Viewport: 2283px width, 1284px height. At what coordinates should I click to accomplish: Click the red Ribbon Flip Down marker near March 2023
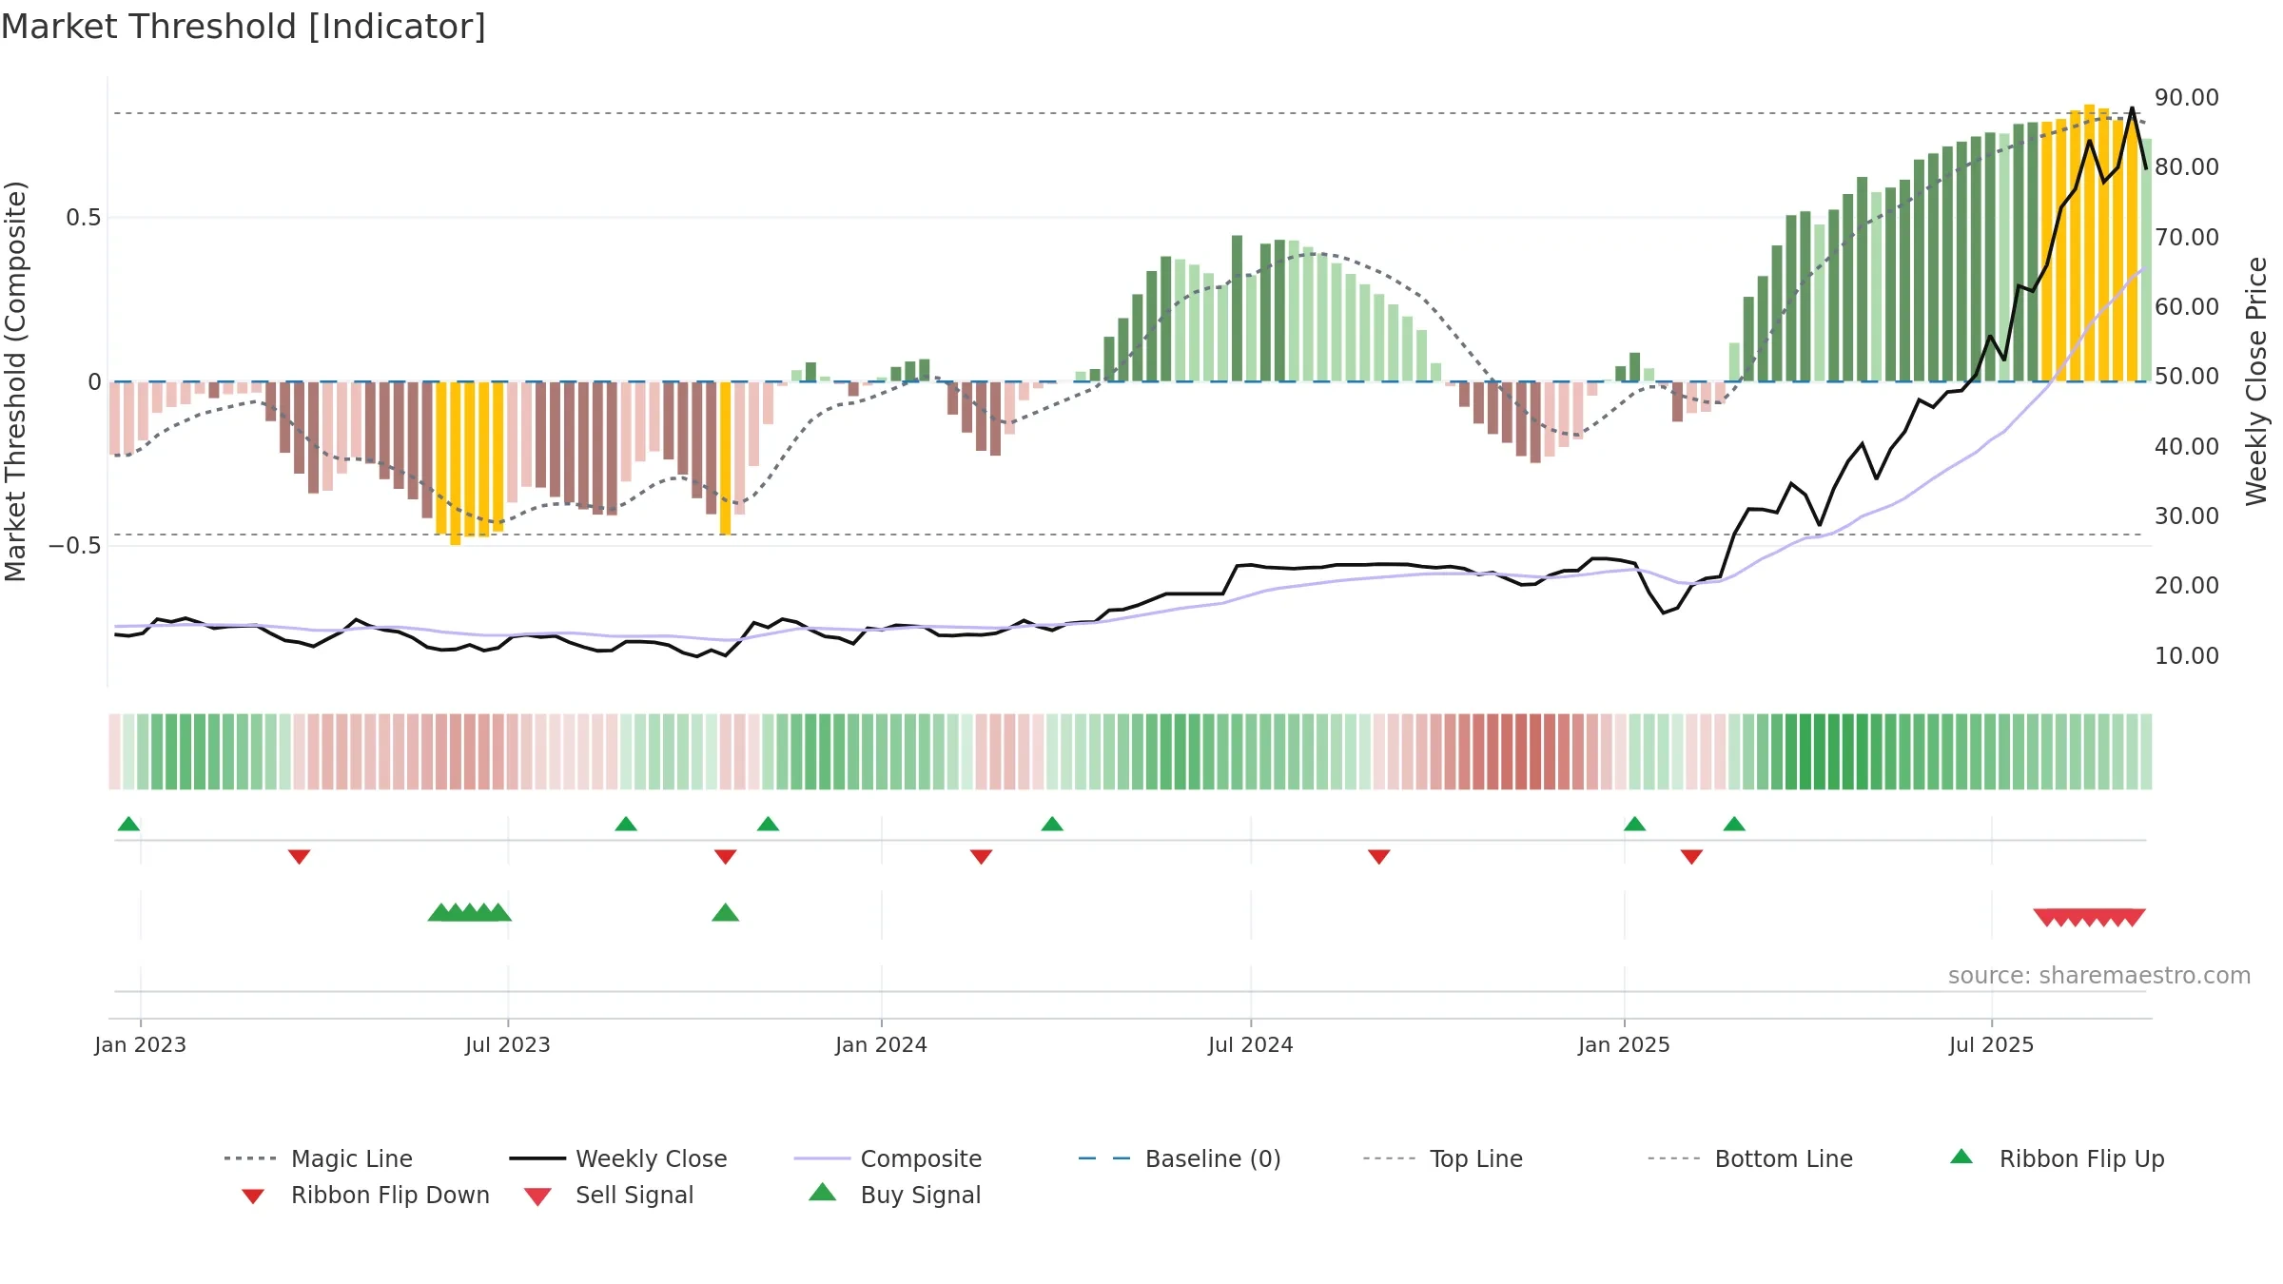[299, 857]
